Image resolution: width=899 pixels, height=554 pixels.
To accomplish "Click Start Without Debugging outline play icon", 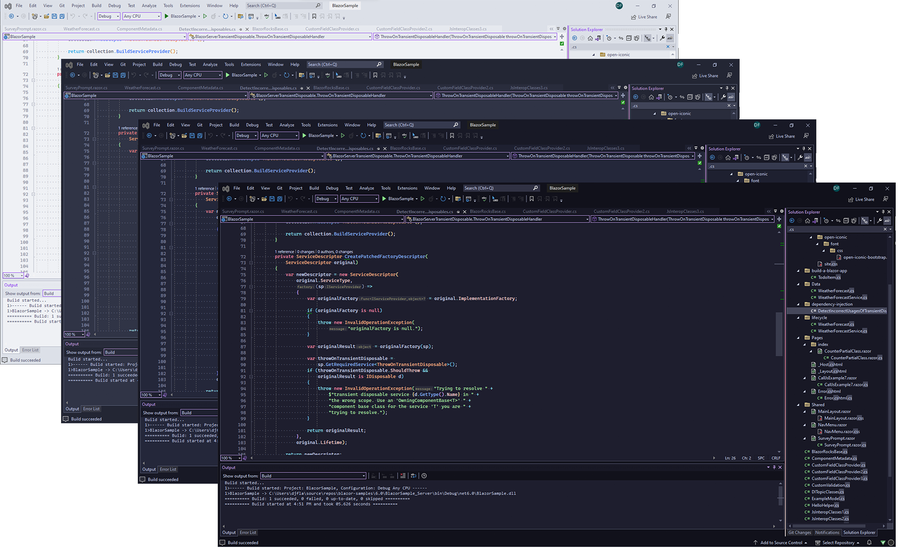I will (x=422, y=199).
